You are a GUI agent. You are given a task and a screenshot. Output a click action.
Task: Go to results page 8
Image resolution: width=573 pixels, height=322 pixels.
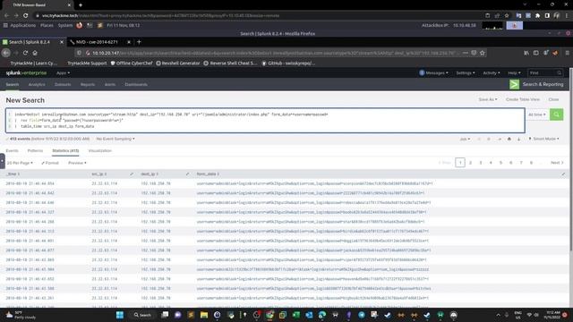click(x=531, y=163)
